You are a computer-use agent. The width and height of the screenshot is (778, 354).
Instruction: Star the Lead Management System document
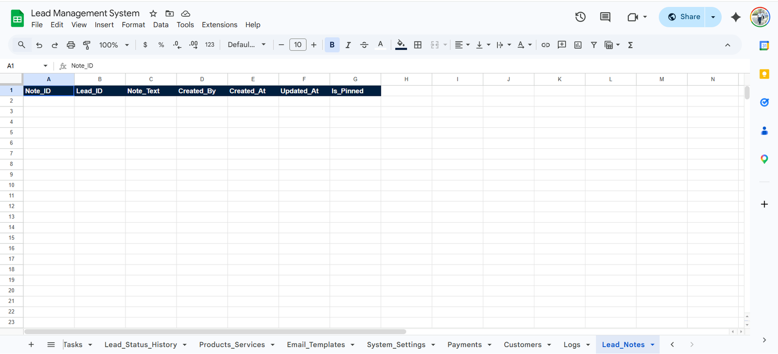pos(153,14)
